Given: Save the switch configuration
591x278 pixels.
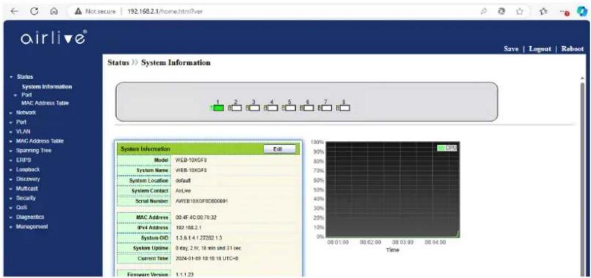Looking at the screenshot, I should [x=512, y=49].
